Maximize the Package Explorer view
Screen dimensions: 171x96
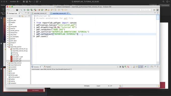(x=28, y=13)
